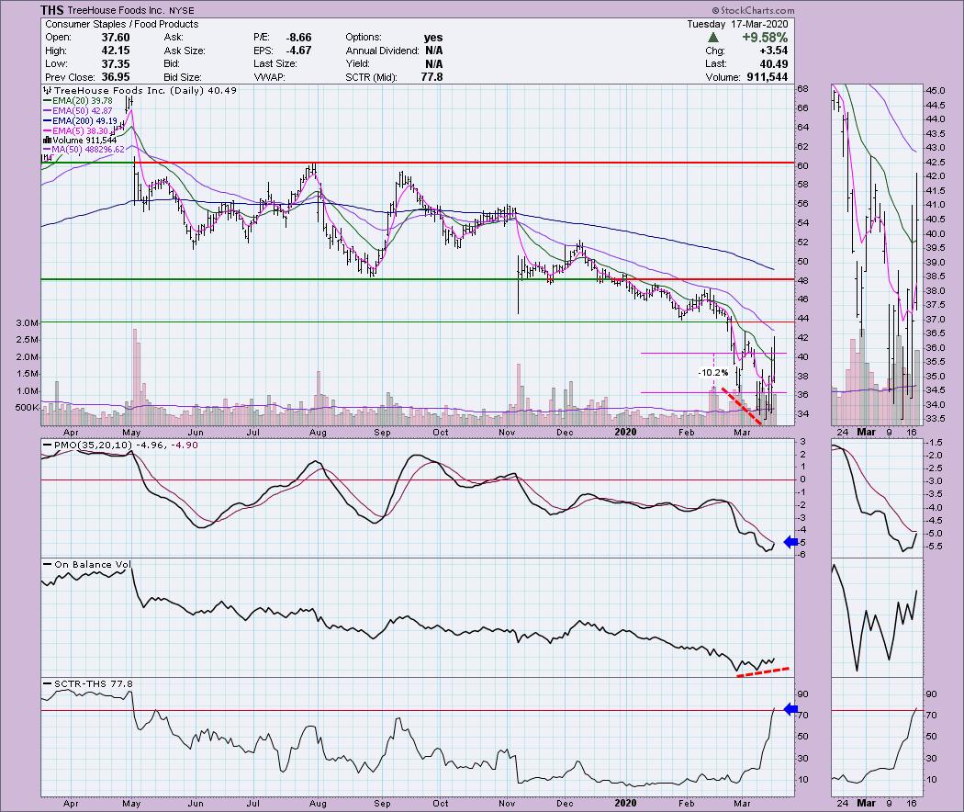Click the On Balance Vol panel label

coord(92,564)
